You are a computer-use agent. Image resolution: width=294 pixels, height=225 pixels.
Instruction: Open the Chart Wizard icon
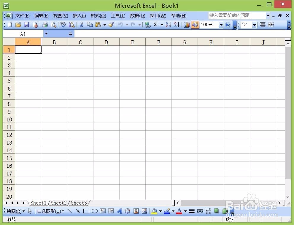(187, 25)
